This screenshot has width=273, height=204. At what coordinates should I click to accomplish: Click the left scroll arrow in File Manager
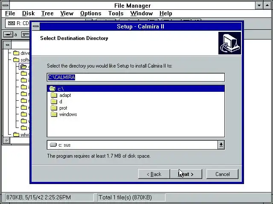pyautogui.click(x=7, y=140)
